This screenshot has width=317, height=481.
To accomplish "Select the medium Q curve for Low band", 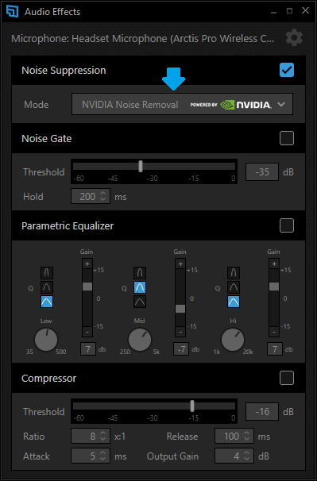I will click(x=47, y=287).
